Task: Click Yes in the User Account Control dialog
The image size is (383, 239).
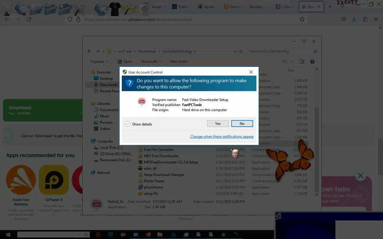Action: (x=218, y=124)
